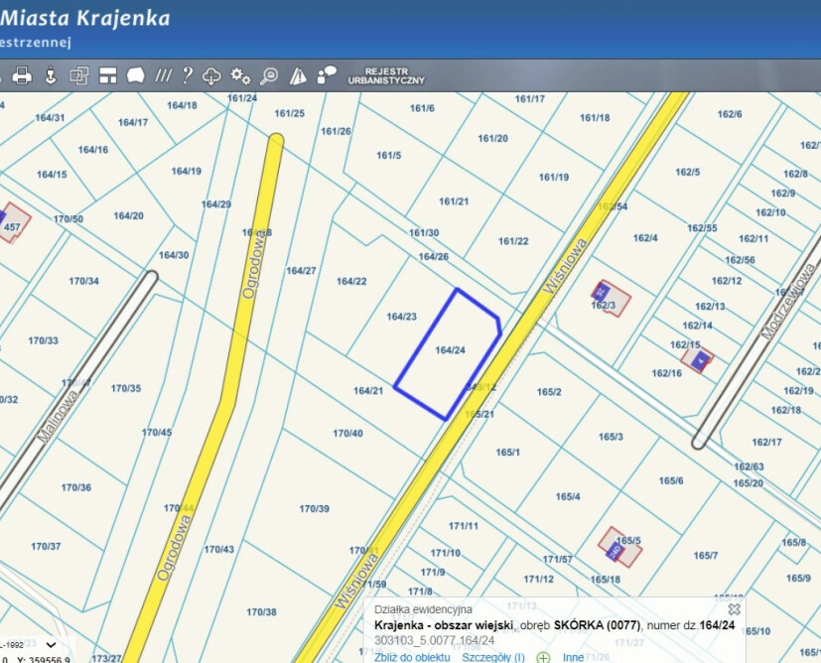Click the 'Zbliż do obiektu' link
Screen dimensions: 821x663
[x=412, y=657]
